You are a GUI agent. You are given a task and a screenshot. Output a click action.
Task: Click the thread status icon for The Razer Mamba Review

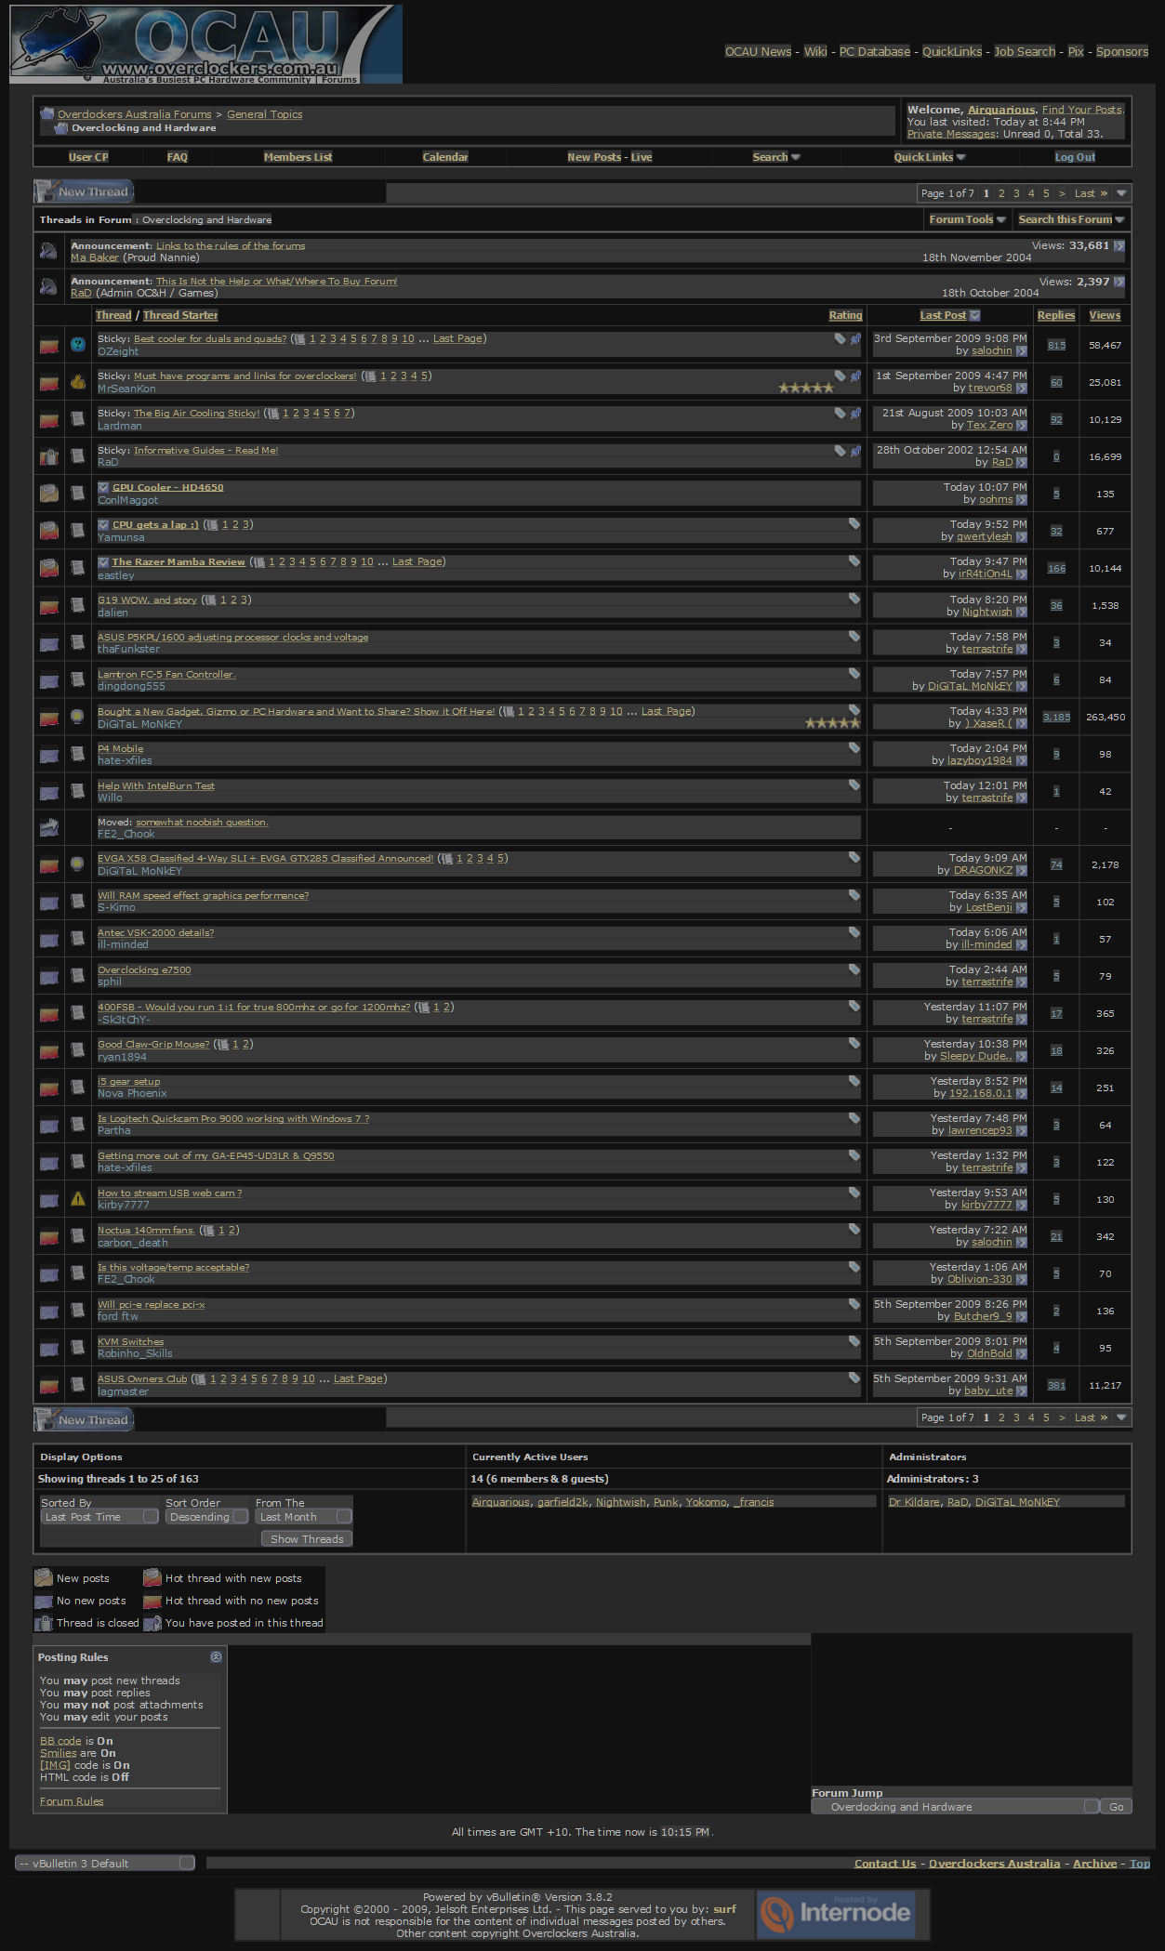click(49, 568)
